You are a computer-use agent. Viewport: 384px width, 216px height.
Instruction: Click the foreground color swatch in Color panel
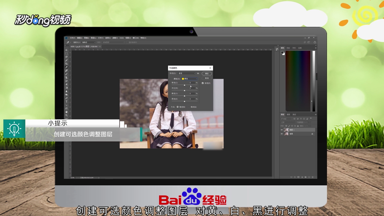tap(282, 52)
